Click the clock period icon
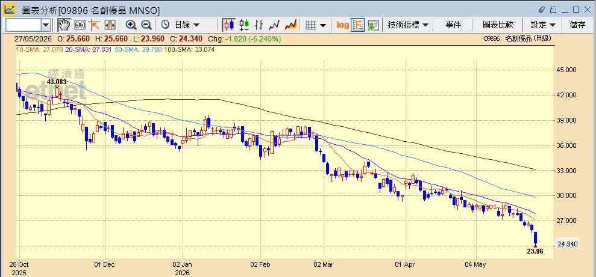596x277 pixels. (165, 25)
